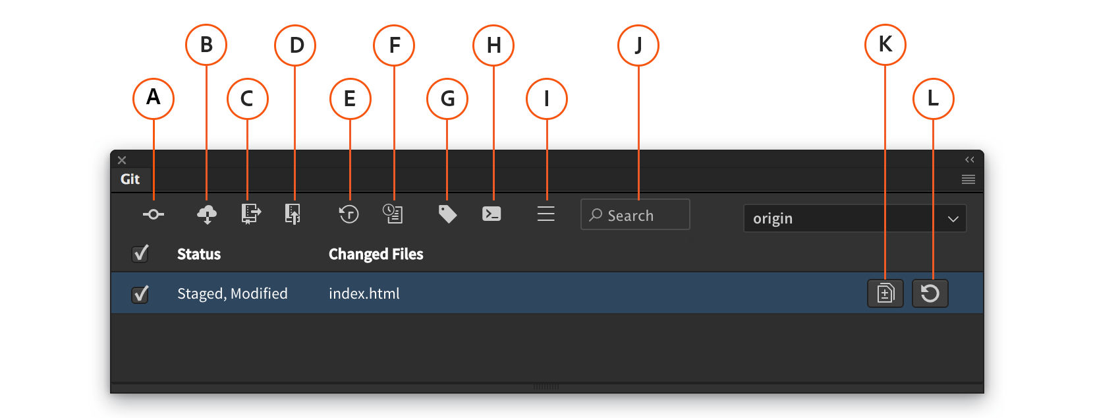
Task: Click the Git commit icon
Action: point(152,214)
